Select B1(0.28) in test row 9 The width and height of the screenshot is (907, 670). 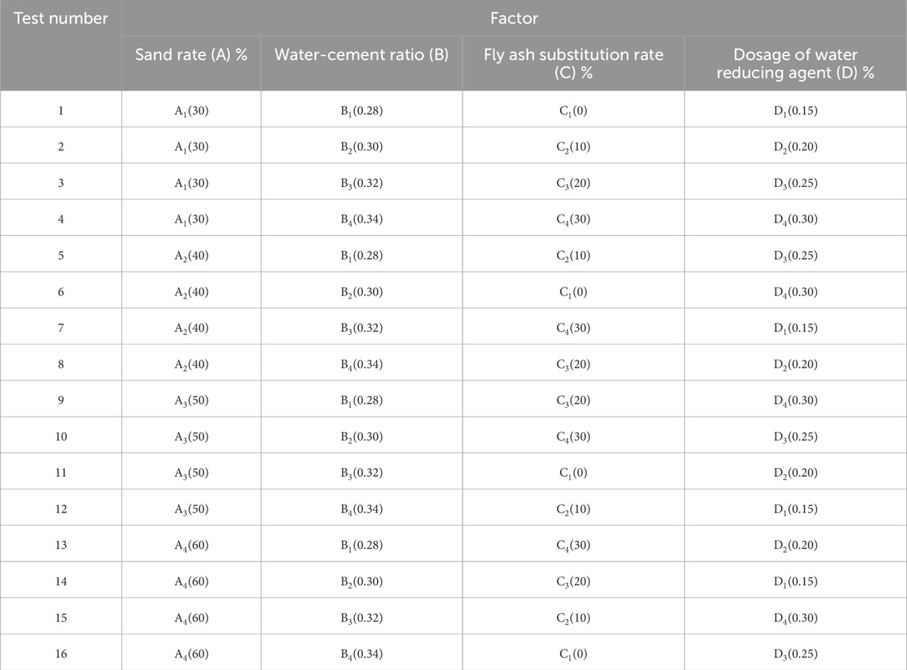tap(361, 400)
